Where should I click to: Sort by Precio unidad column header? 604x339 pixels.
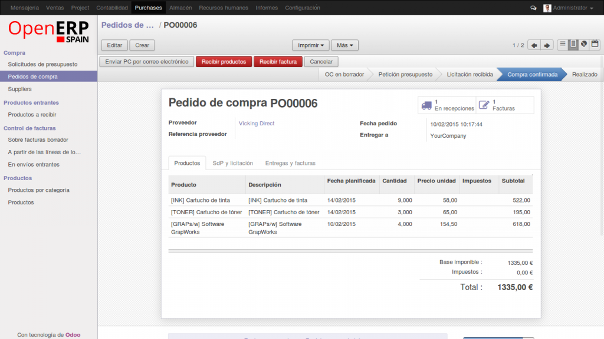point(436,181)
